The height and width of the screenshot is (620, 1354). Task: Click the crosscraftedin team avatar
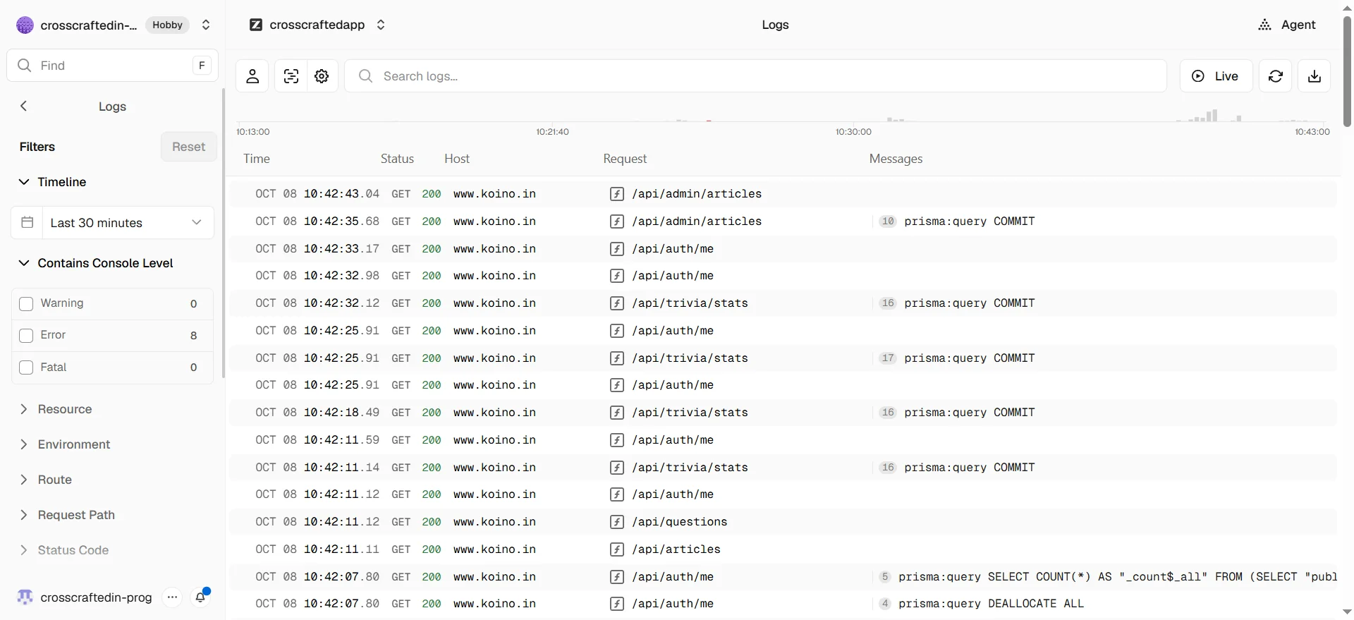coord(25,25)
